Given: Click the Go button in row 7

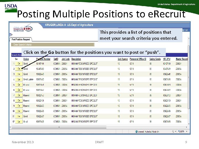Looking at the screenshot, I should 19,95.
